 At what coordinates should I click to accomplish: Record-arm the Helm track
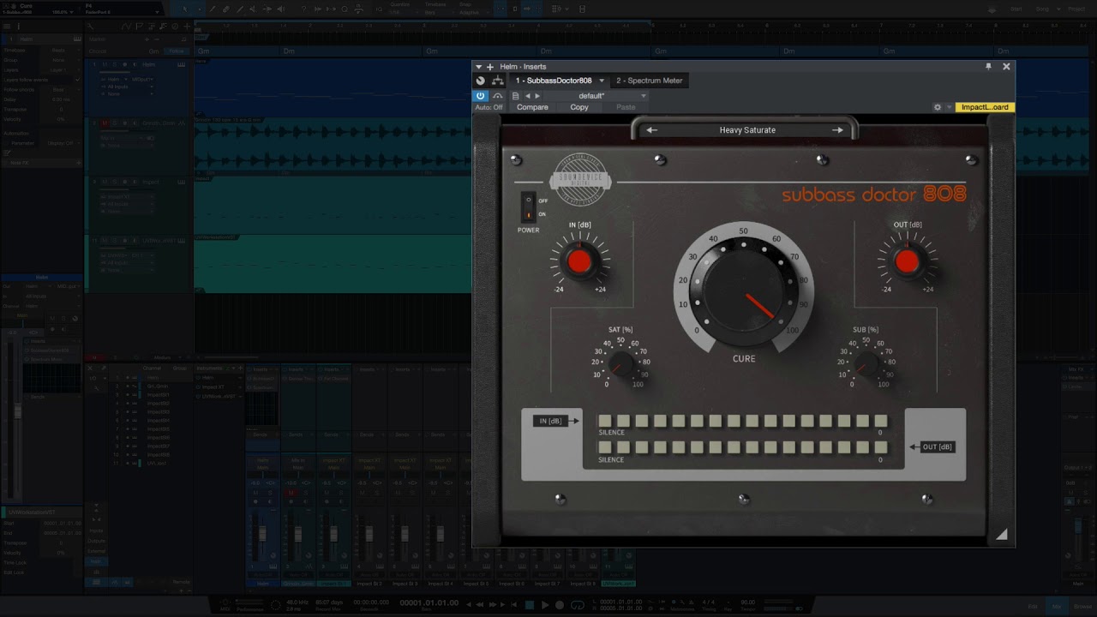125,64
